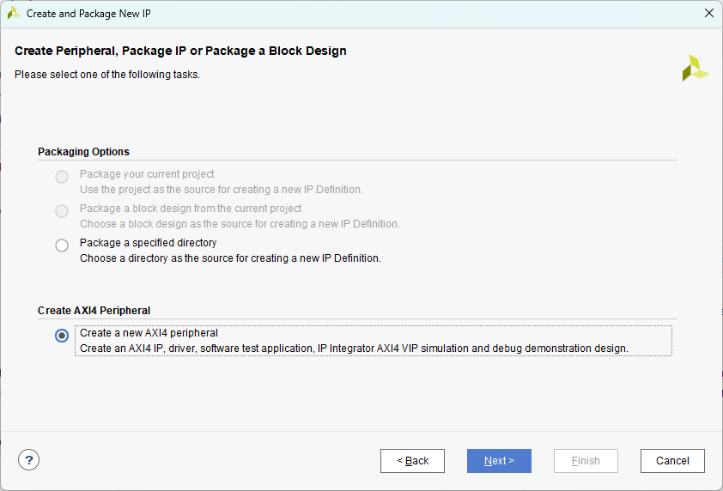
Task: Click the 'Package your current project' label text
Action: (x=147, y=174)
